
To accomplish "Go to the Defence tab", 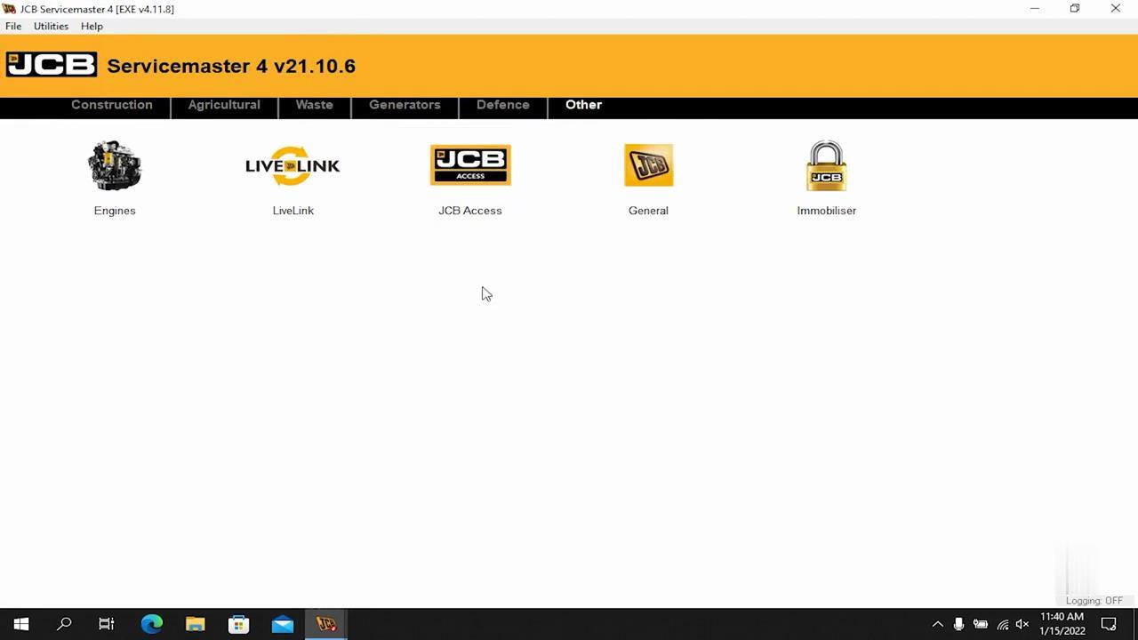I will pyautogui.click(x=502, y=105).
